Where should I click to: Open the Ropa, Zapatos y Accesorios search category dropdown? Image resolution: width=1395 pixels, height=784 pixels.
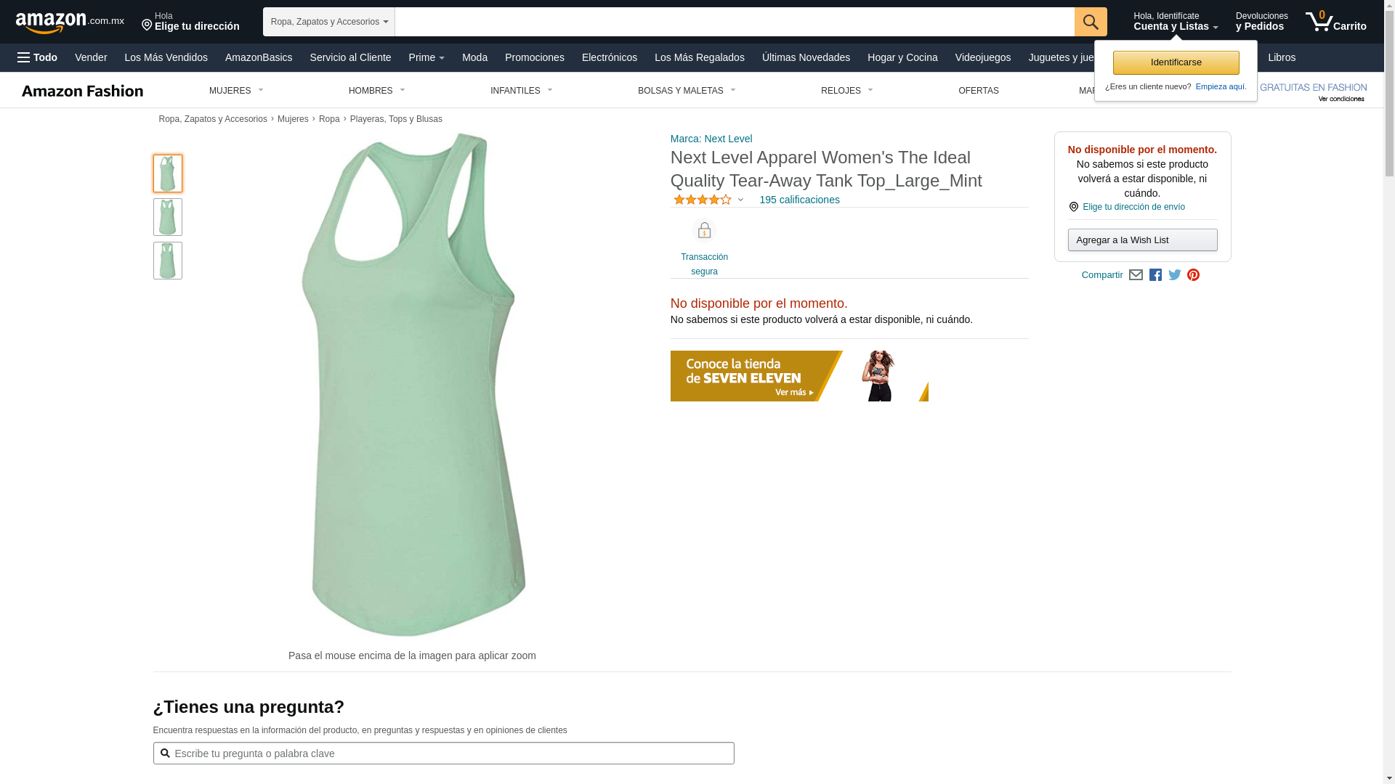329,22
